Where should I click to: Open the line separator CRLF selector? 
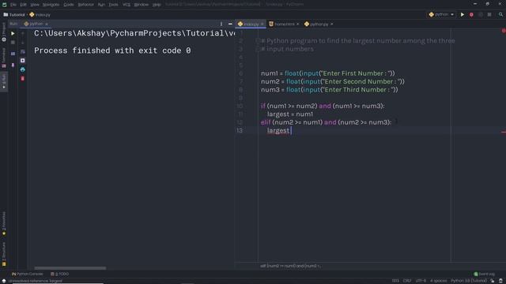click(407, 281)
